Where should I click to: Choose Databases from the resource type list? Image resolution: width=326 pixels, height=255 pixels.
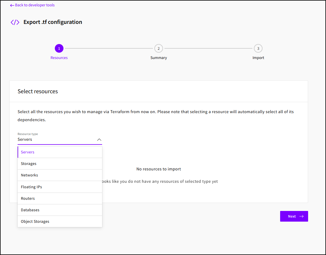point(30,210)
